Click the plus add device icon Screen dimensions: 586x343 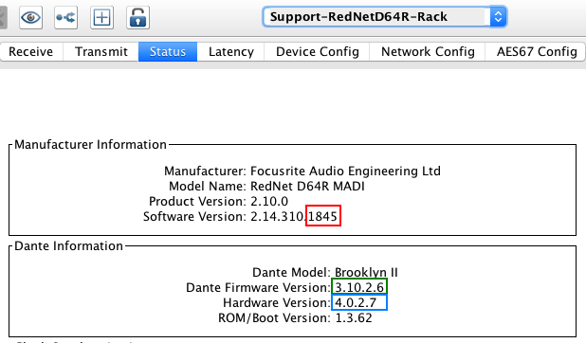(x=101, y=17)
